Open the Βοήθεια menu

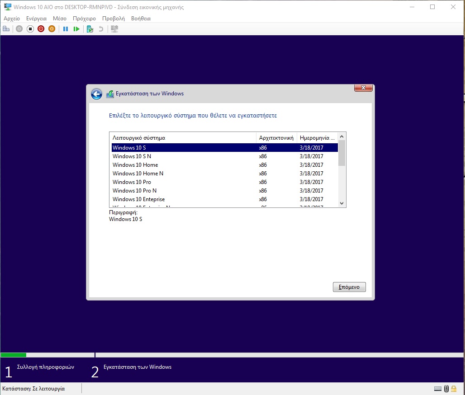point(141,19)
